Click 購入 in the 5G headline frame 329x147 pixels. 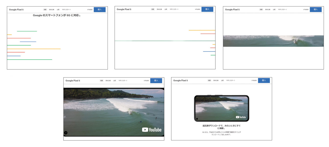[x=100, y=10]
